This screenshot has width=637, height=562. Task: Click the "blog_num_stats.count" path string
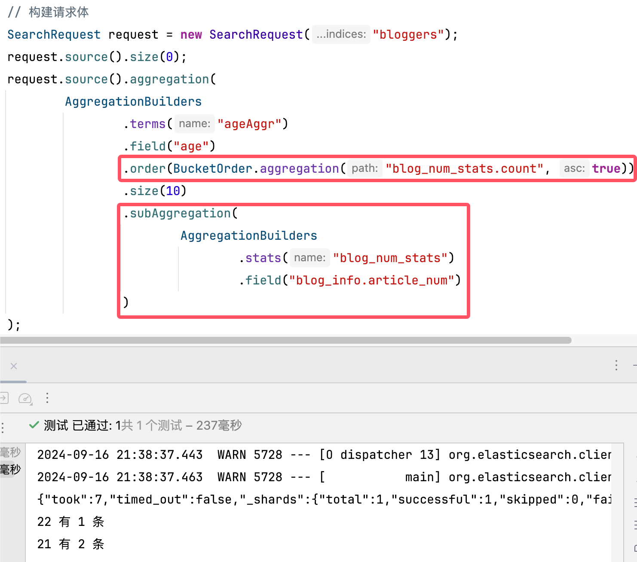[465, 168]
